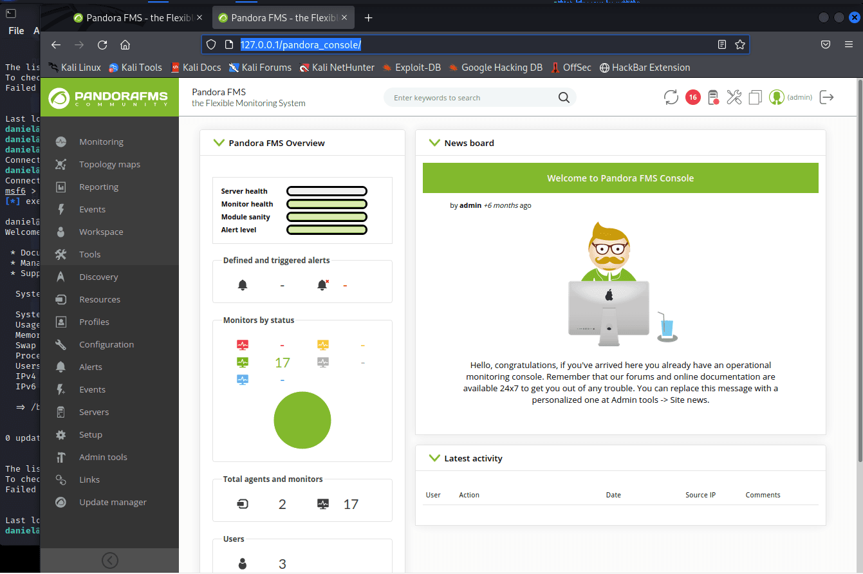This screenshot has width=863, height=574.
Task: Open the crossed tools icon in header
Action: click(x=734, y=98)
